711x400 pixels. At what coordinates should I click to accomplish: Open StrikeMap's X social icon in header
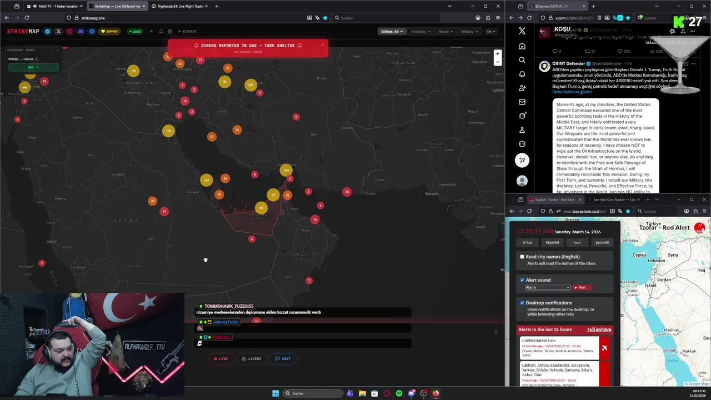(x=58, y=31)
